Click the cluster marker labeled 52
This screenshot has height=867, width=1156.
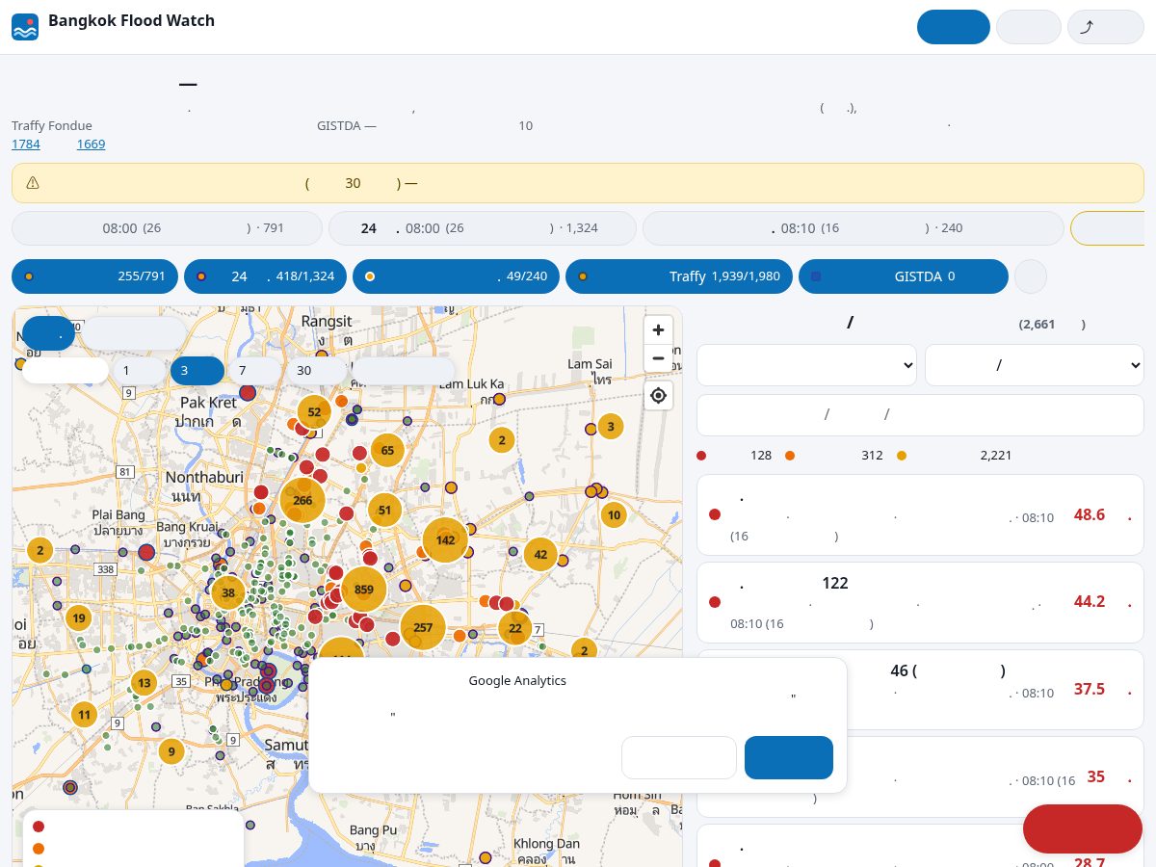pyautogui.click(x=314, y=412)
